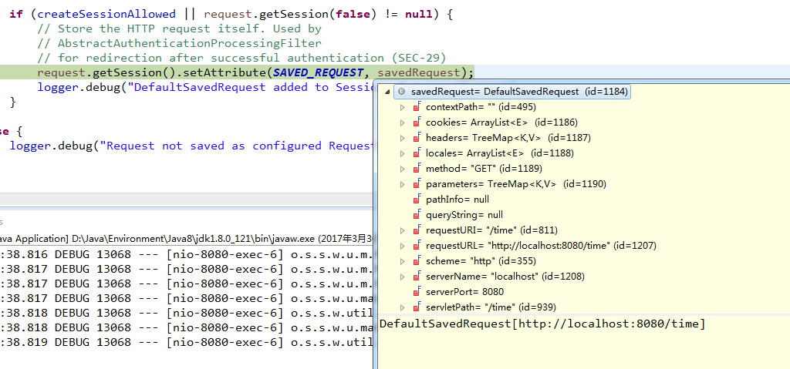Select the serverName= "localhost" row
The image size is (790, 369).
(505, 277)
